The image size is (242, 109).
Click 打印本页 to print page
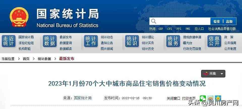[189, 98]
